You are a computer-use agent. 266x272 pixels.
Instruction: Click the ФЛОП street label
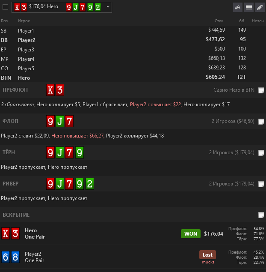(x=10, y=121)
